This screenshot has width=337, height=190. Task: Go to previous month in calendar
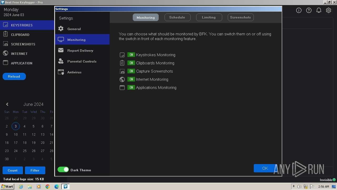[7, 104]
